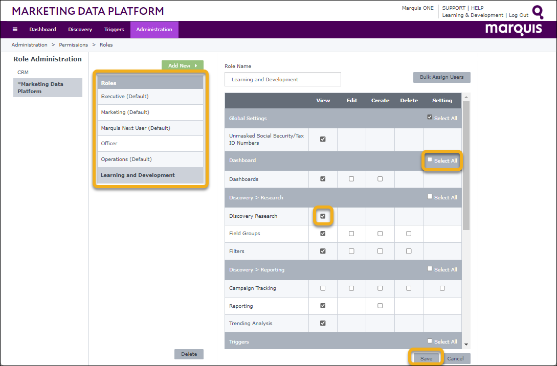The width and height of the screenshot is (557, 366).
Task: Enable Delete permission for Field Groups
Action: tap(409, 234)
